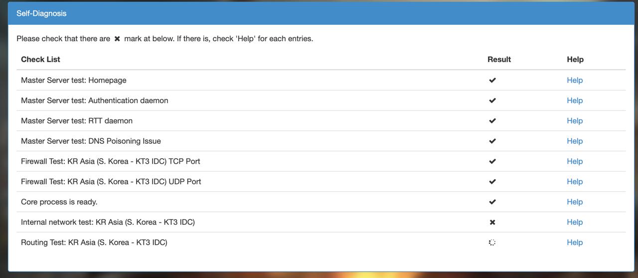
Task: Open Help for Routing Test entry
Action: (575, 243)
